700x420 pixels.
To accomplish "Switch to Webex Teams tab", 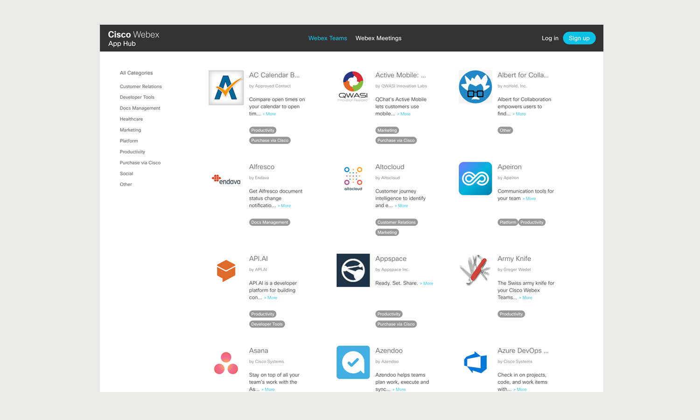I will click(x=328, y=38).
